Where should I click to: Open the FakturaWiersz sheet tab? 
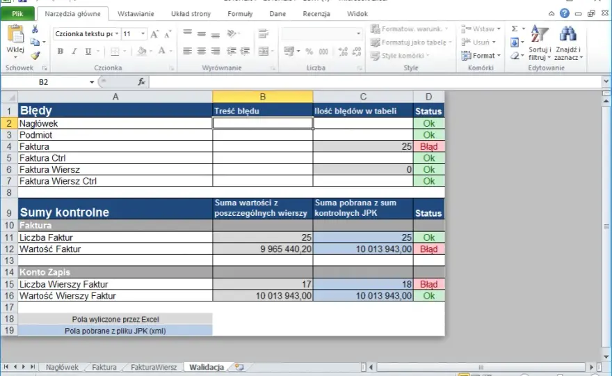[154, 367]
